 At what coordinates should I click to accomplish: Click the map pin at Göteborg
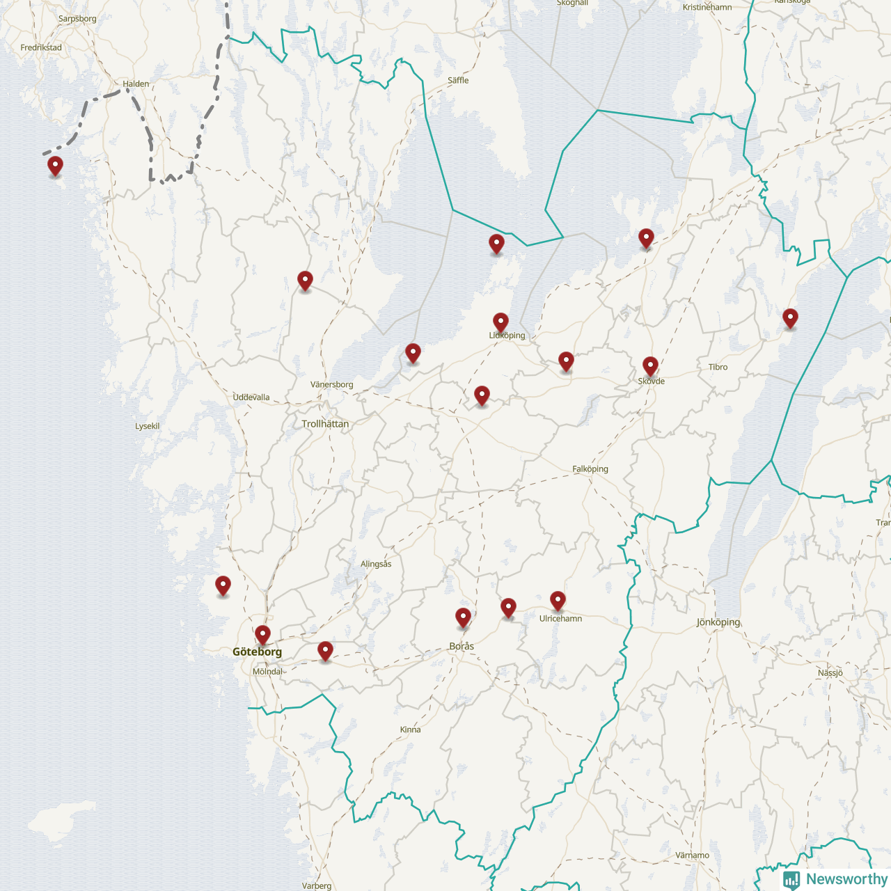262,634
